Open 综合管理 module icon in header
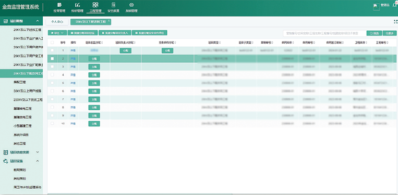 [x=77, y=5]
